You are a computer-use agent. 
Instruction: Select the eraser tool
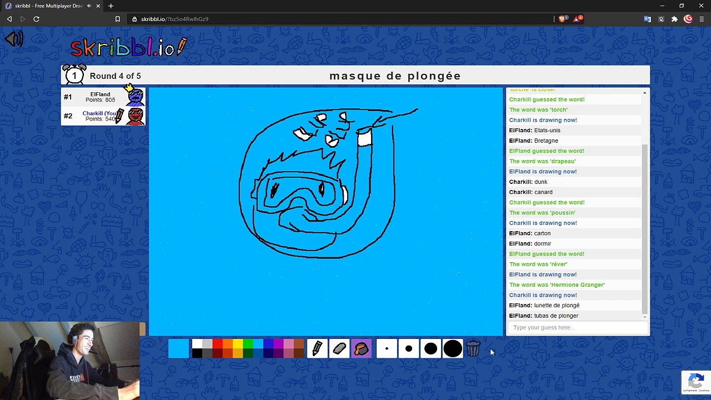coord(339,349)
